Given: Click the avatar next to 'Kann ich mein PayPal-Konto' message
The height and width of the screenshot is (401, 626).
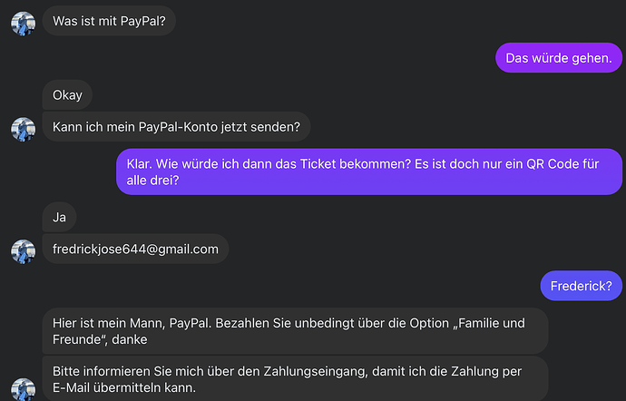Looking at the screenshot, I should tap(24, 130).
